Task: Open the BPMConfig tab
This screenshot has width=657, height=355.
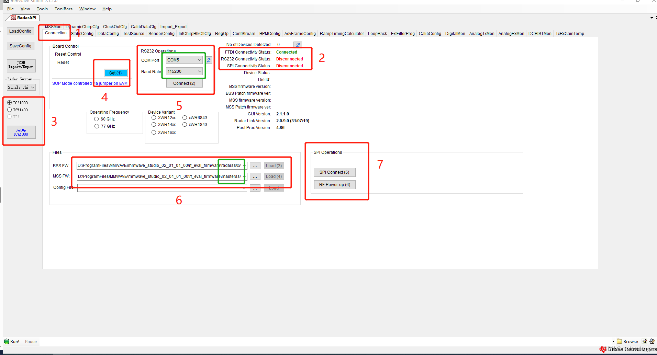Action: pos(270,34)
